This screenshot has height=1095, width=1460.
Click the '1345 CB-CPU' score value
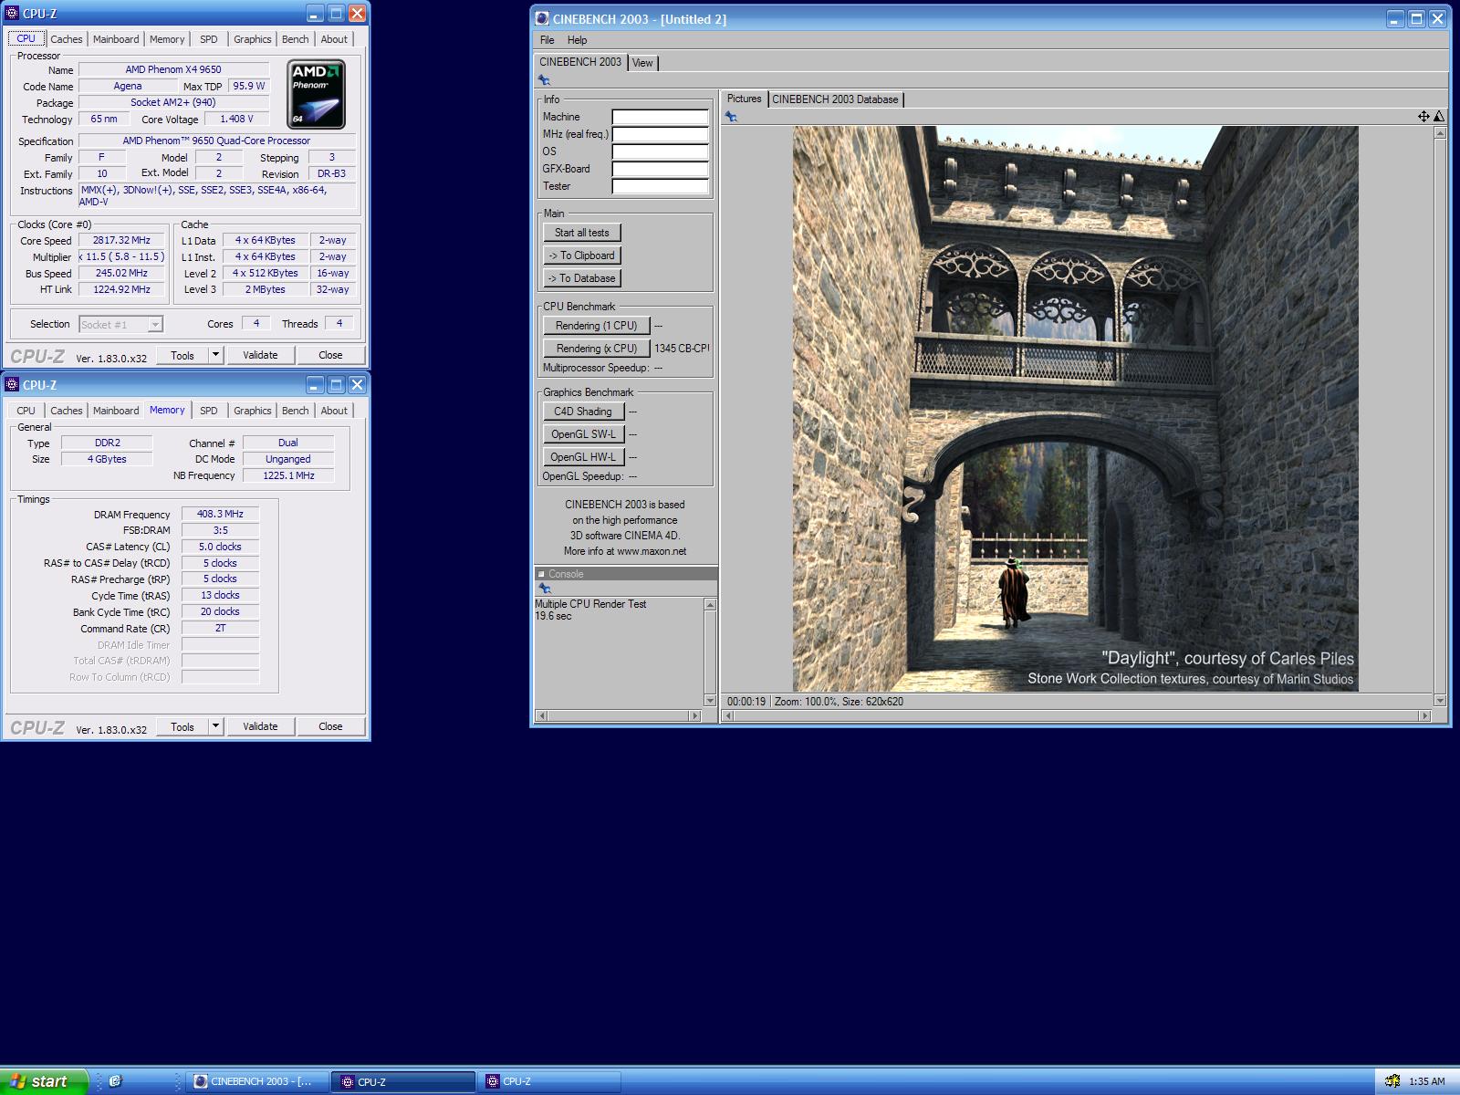pos(682,349)
